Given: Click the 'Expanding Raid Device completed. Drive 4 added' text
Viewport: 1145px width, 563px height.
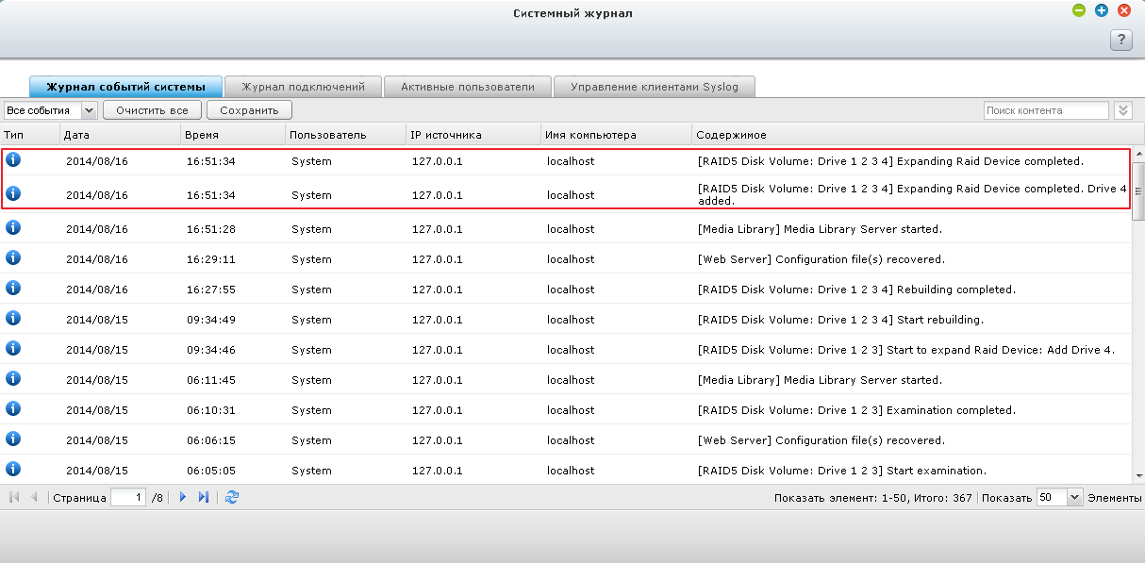Looking at the screenshot, I should tap(912, 194).
